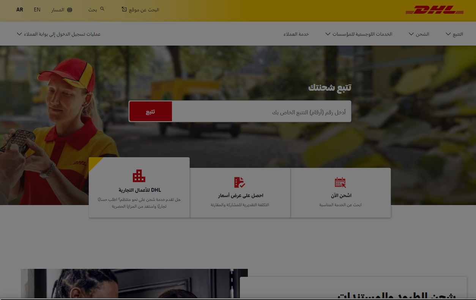Switch language to EN
The height and width of the screenshot is (300, 476).
[x=37, y=10]
